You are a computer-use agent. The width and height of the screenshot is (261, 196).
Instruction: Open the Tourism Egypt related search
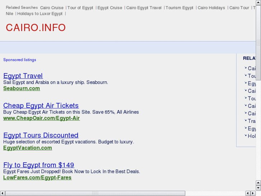coord(180,8)
